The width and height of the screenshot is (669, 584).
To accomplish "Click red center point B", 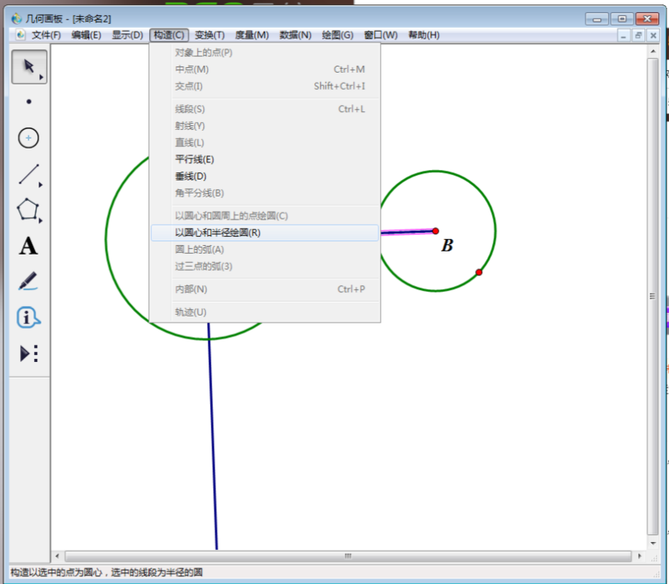I will click(x=435, y=231).
